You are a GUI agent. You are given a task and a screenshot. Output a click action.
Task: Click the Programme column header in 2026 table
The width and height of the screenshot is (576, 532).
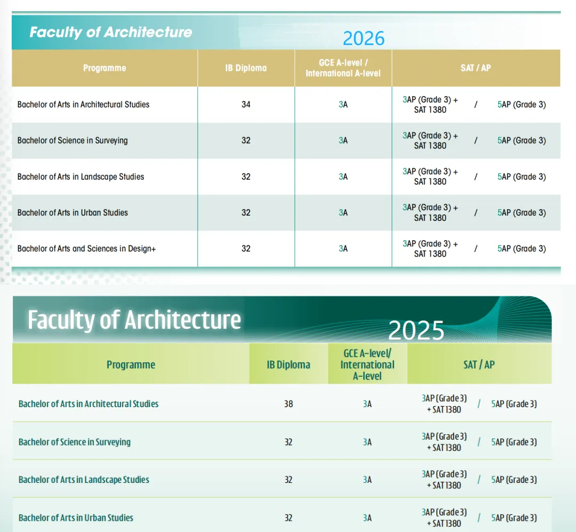tap(104, 68)
